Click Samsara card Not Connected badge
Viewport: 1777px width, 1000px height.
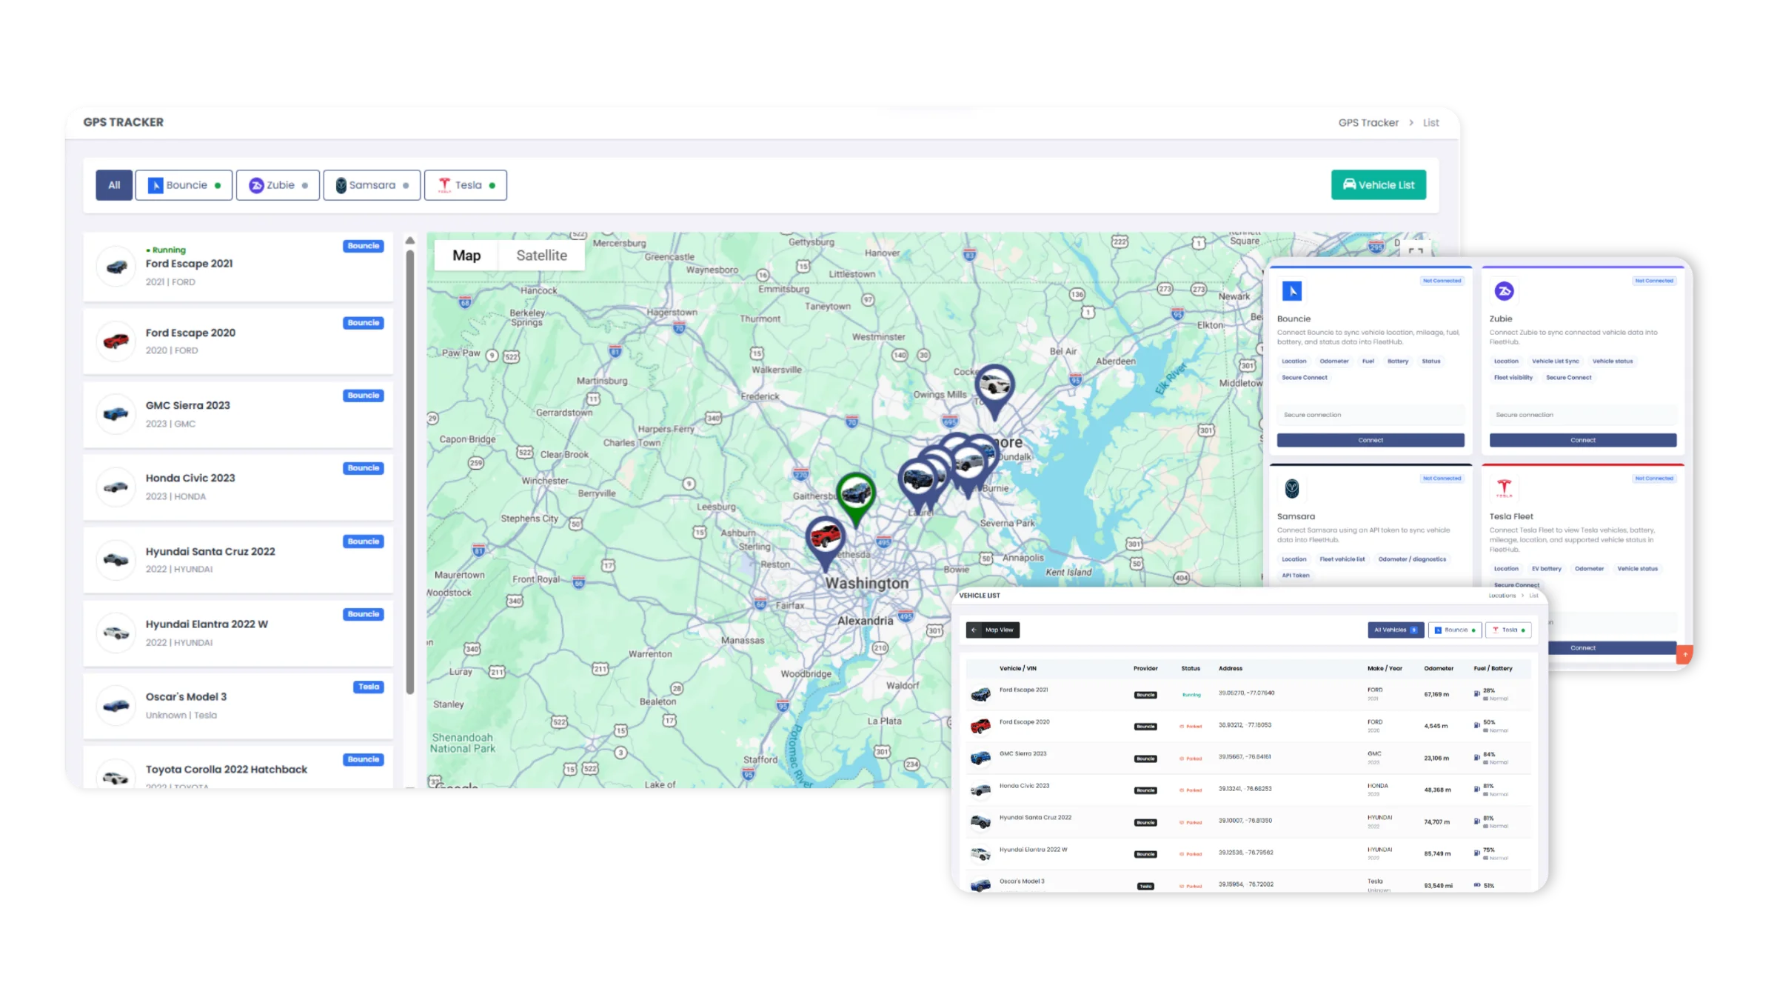[x=1442, y=479]
